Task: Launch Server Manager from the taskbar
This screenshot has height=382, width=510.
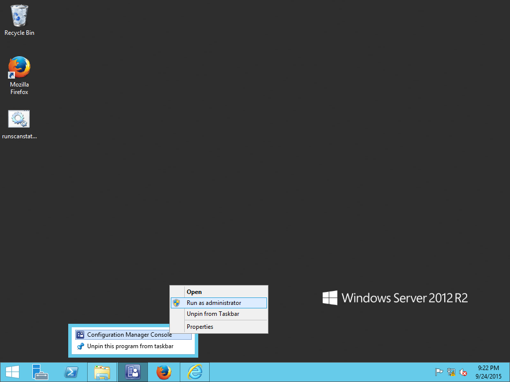Action: point(40,372)
